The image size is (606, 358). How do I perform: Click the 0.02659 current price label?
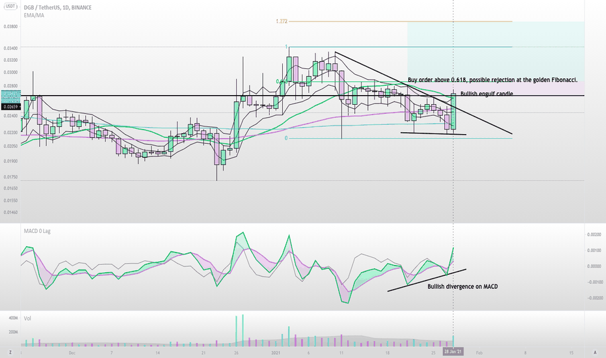(10, 107)
